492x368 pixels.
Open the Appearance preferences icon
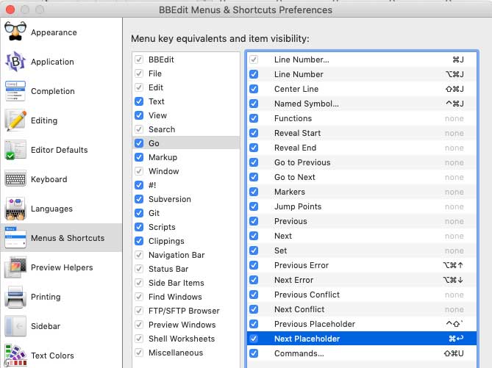click(15, 32)
